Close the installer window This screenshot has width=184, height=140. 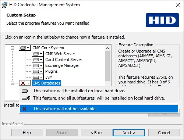pos(178,5)
